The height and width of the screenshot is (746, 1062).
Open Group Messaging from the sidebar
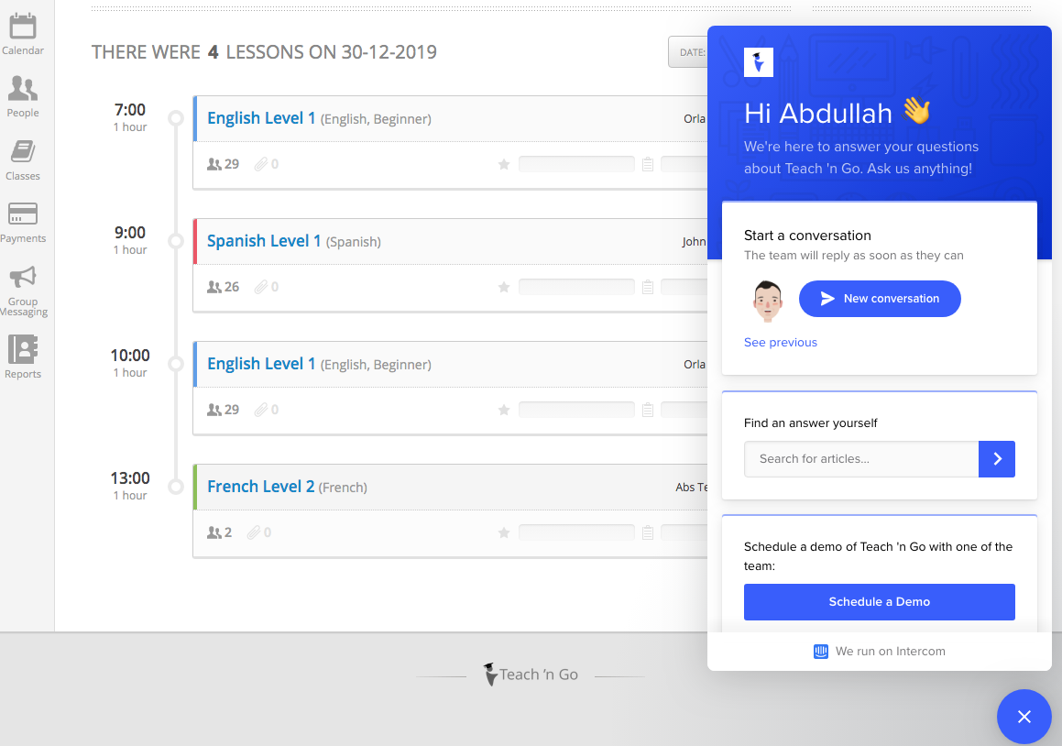pyautogui.click(x=23, y=289)
